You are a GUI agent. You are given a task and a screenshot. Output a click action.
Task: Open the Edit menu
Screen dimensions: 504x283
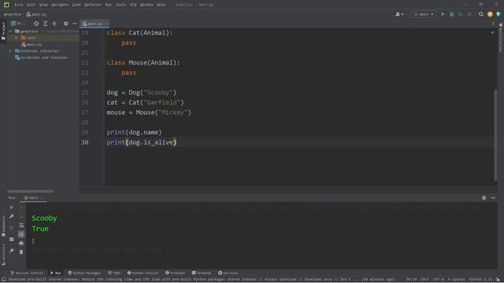click(x=31, y=5)
